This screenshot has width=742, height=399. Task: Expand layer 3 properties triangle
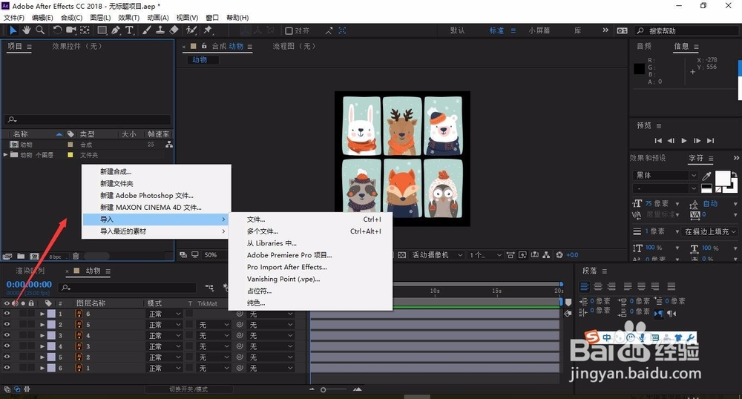42,335
